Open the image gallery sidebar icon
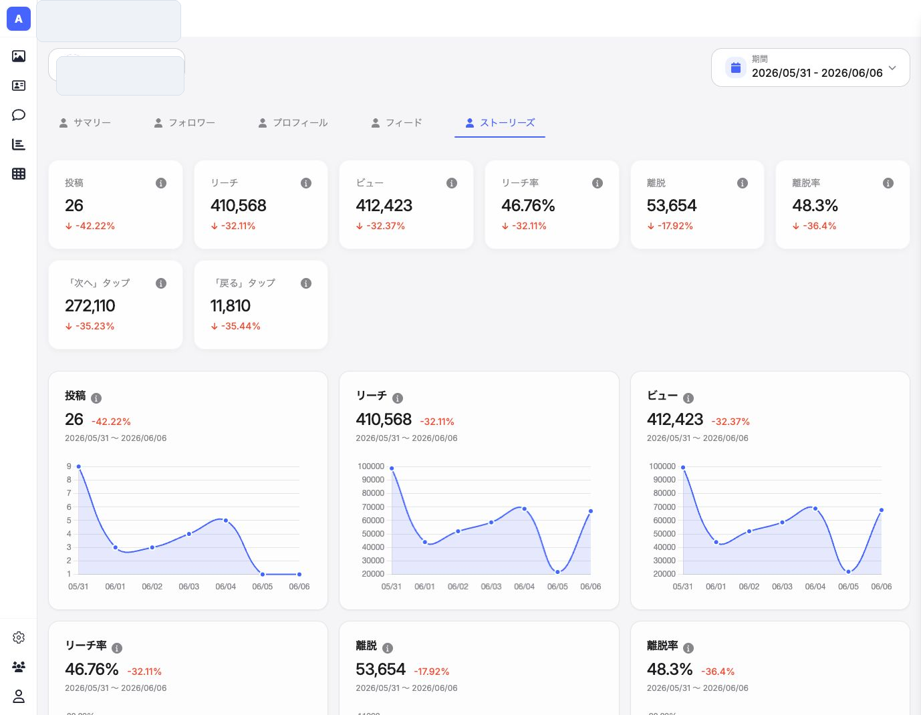Viewport: 921px width, 715px height. (19, 56)
